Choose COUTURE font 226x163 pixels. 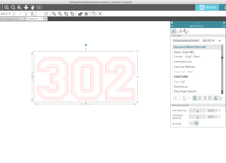[181, 77]
